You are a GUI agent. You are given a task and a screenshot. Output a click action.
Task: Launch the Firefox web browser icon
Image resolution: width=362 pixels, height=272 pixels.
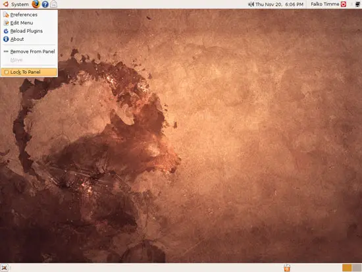(x=36, y=4)
